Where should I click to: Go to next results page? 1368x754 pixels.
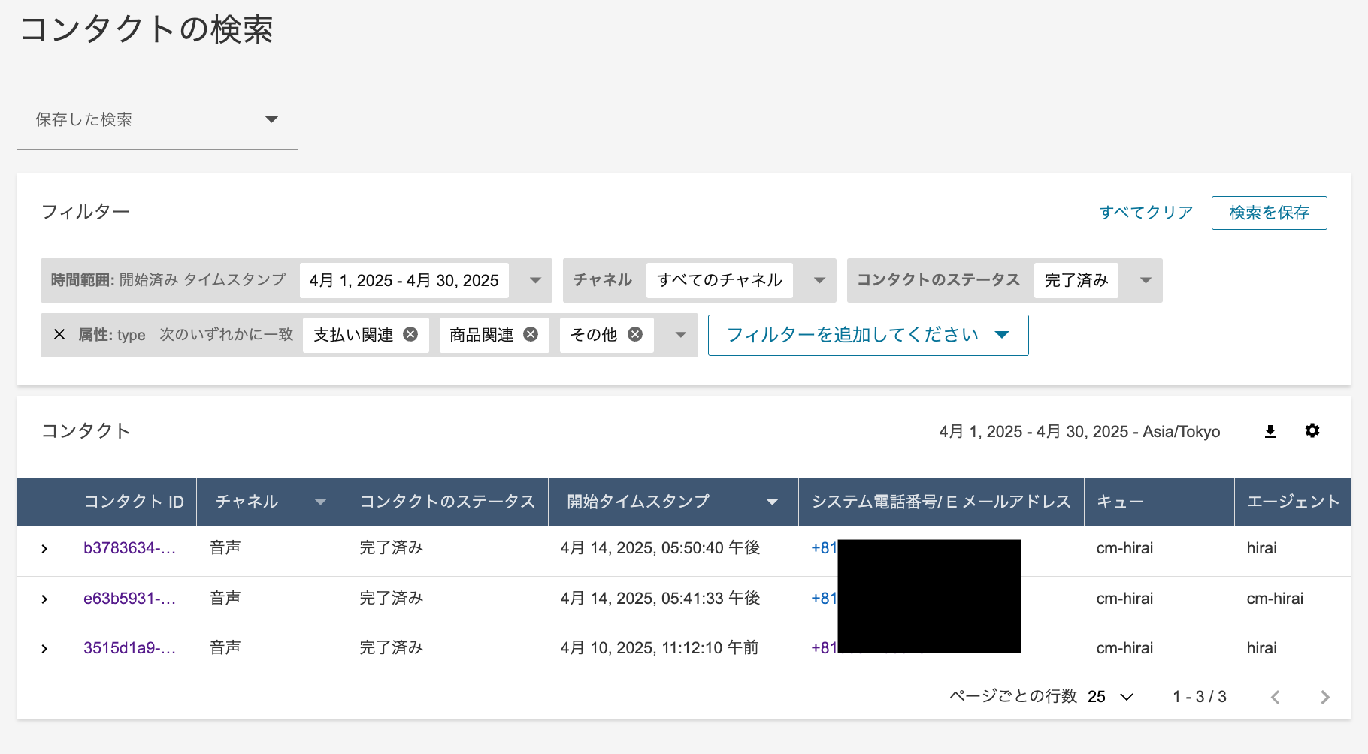pyautogui.click(x=1324, y=697)
